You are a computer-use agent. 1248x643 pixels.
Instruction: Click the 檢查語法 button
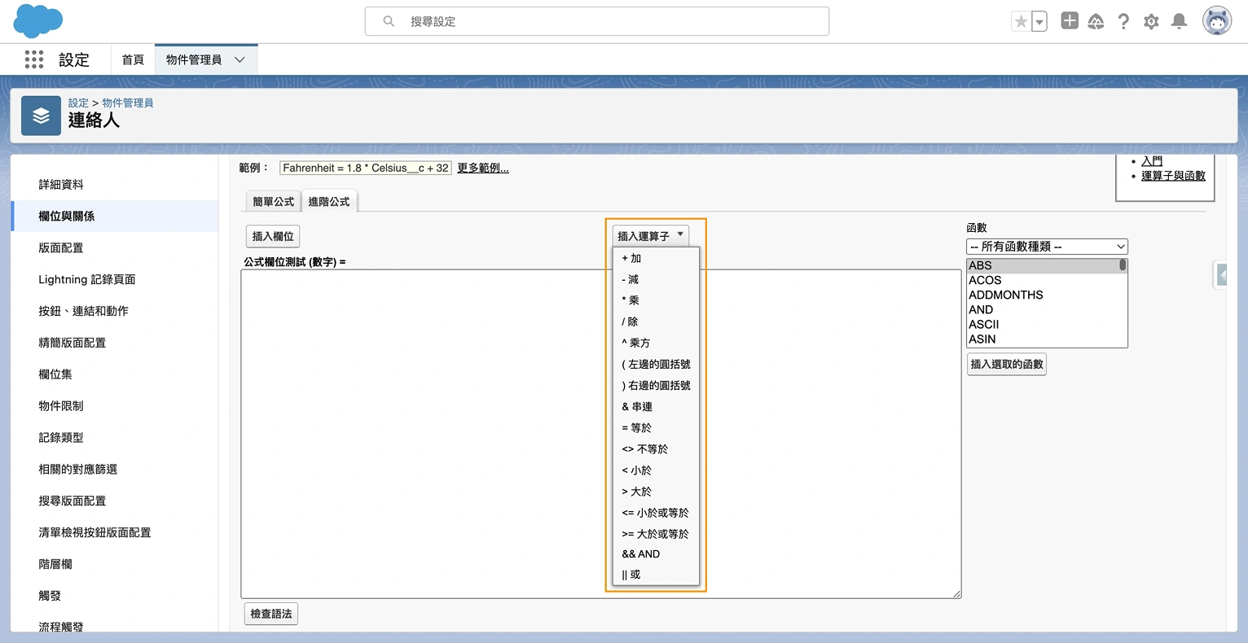coord(270,615)
